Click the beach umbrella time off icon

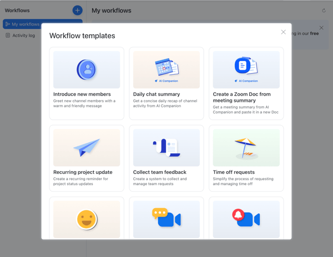click(246, 147)
